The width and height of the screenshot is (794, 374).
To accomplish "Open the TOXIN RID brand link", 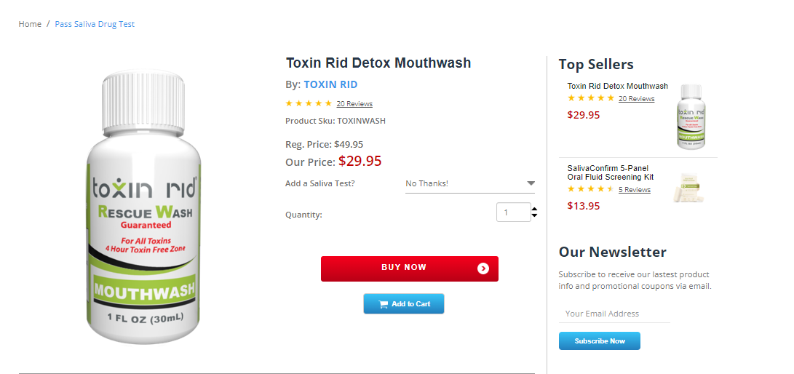I will [330, 84].
